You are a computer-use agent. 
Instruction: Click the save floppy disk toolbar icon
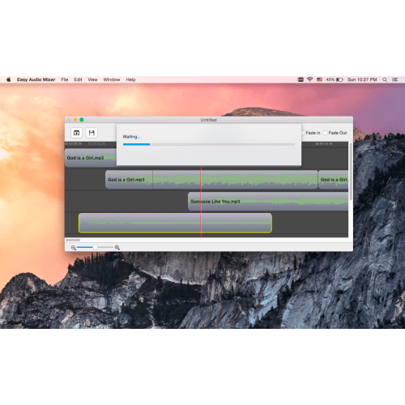coord(92,133)
